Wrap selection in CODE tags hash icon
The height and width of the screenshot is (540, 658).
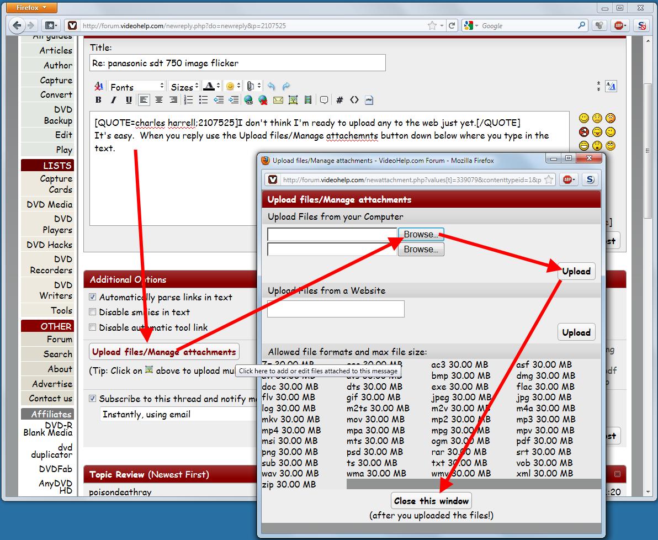coord(339,100)
